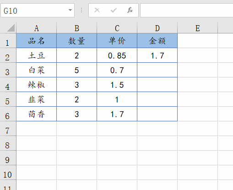The image size is (233, 190).
Task: Select column E header
Action: (198, 28)
